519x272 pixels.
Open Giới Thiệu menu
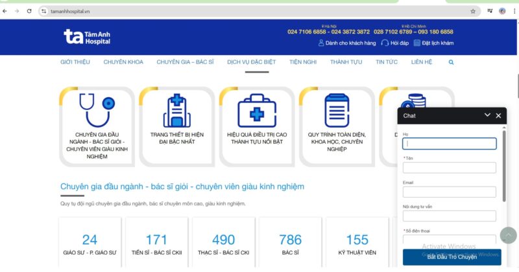pyautogui.click(x=75, y=62)
